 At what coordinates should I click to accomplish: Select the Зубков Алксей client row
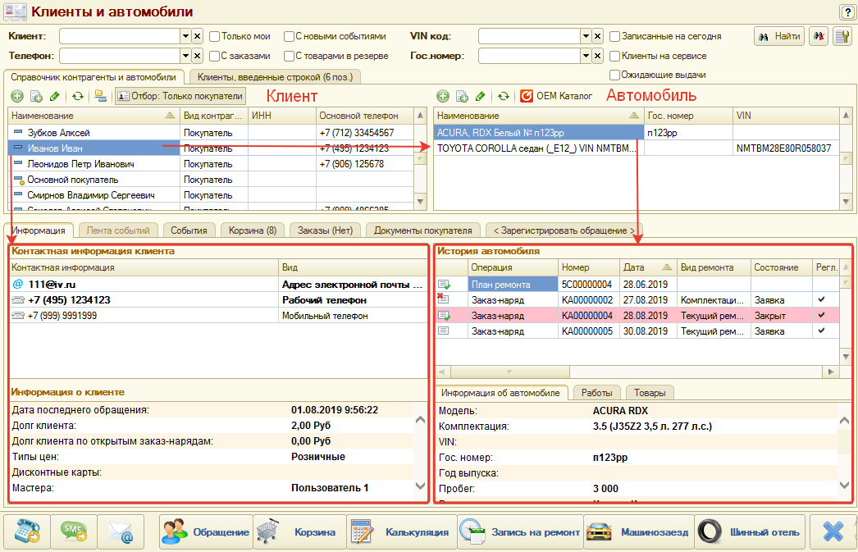point(211,133)
